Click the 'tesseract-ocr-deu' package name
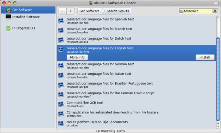Screen dimensions: 221x133 point(78,67)
